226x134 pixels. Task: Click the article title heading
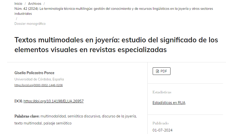tap(116, 45)
